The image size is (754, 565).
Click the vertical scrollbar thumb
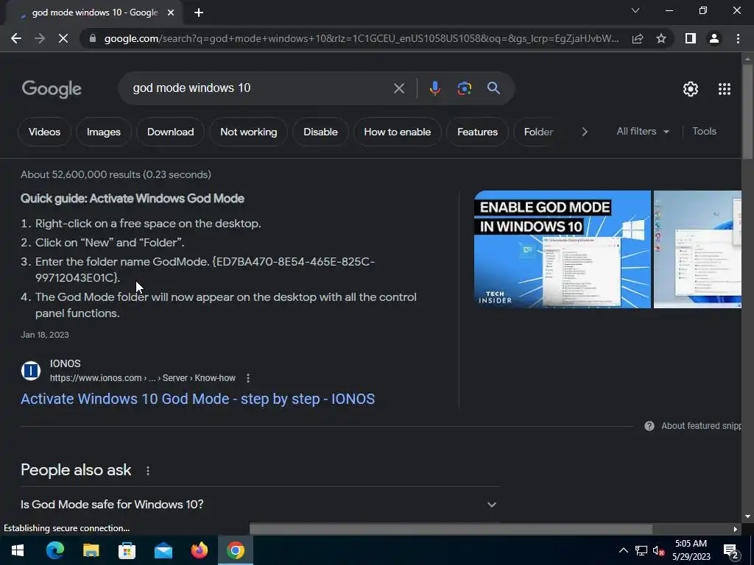point(747,110)
